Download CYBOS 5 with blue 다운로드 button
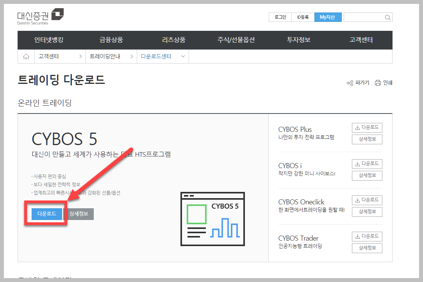The image size is (423, 282). tap(47, 214)
